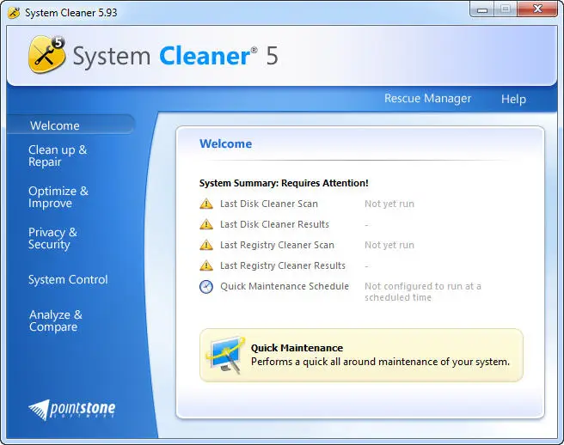Click 'System Summary: Requires Attention!' heading

coord(284,183)
